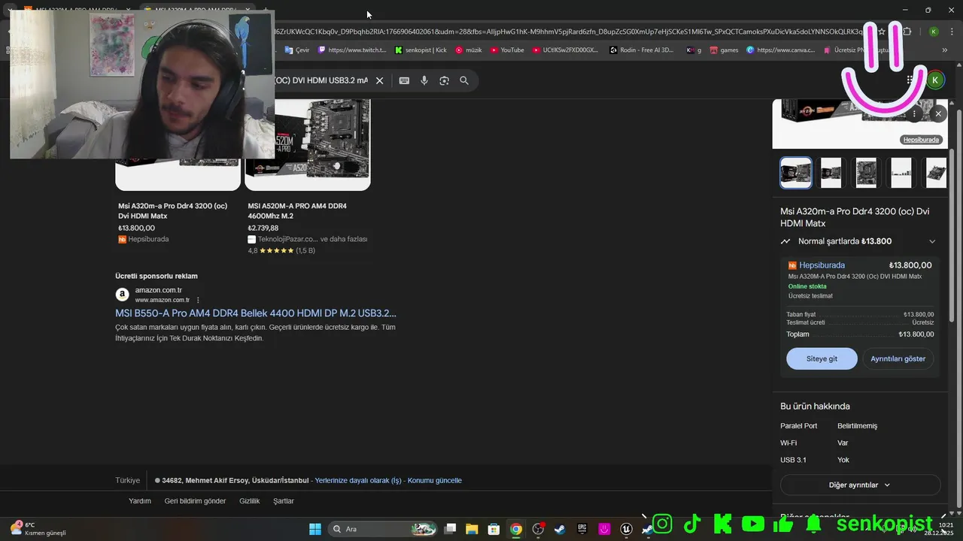Open Google Lens image search
Screen dimensions: 963x541
[x=444, y=80]
